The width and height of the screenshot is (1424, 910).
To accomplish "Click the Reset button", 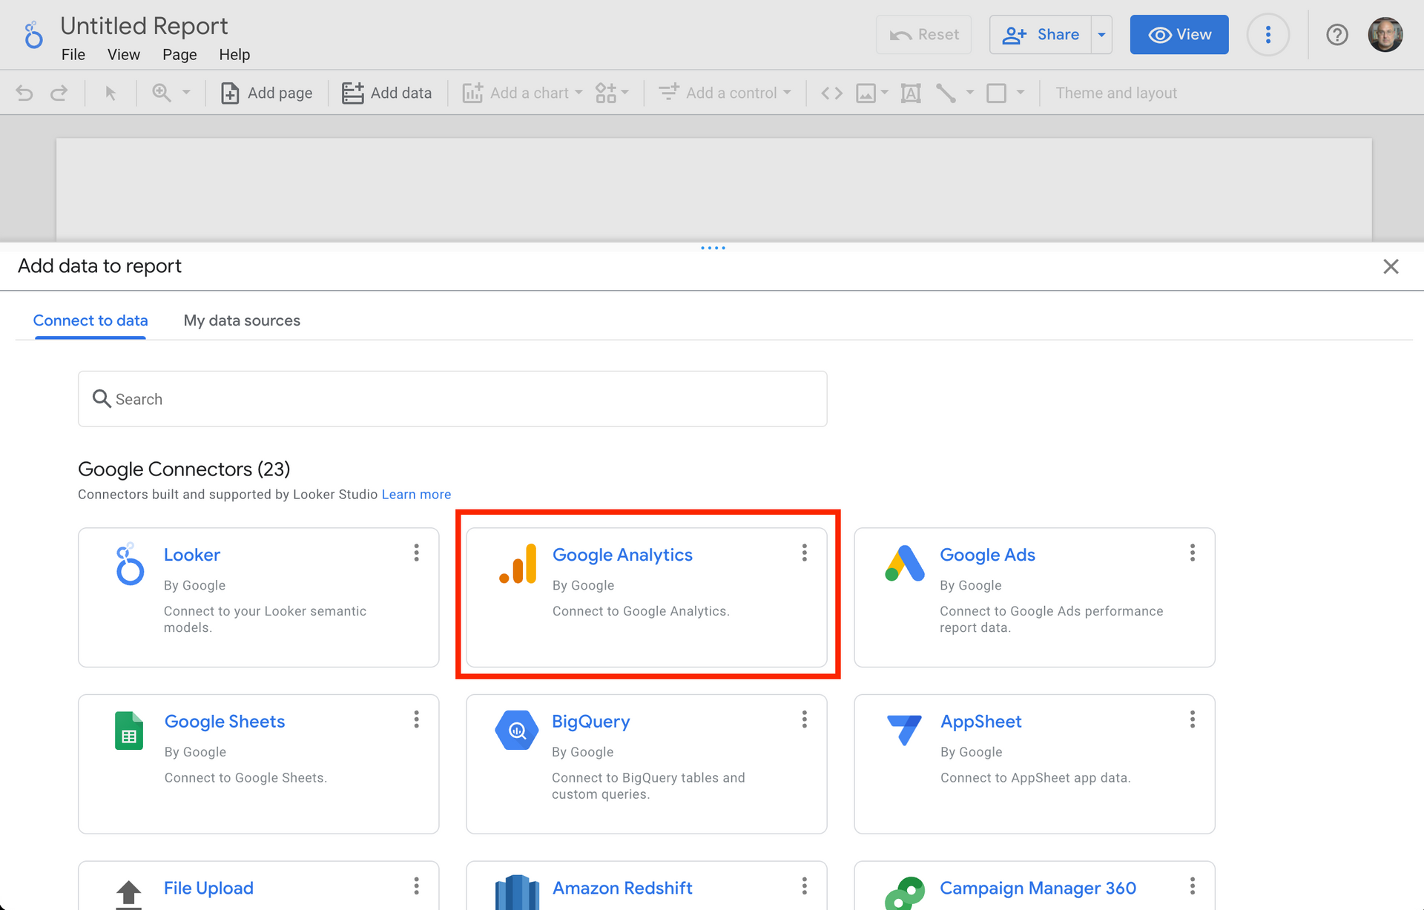I will click(924, 35).
